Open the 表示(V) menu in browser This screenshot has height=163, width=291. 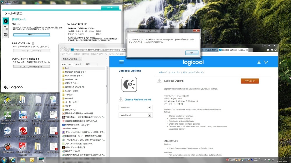click(x=85, y=54)
